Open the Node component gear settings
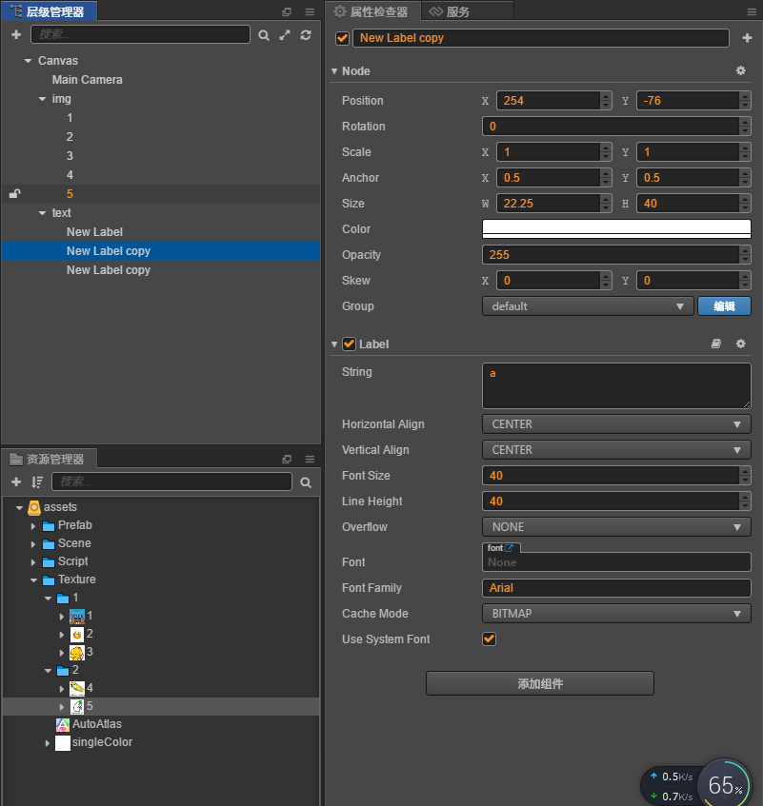Screen dimensions: 763x806 [x=740, y=70]
